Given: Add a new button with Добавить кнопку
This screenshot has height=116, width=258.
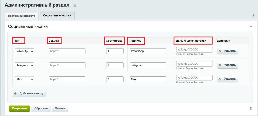Looking at the screenshot, I should coord(29,93).
